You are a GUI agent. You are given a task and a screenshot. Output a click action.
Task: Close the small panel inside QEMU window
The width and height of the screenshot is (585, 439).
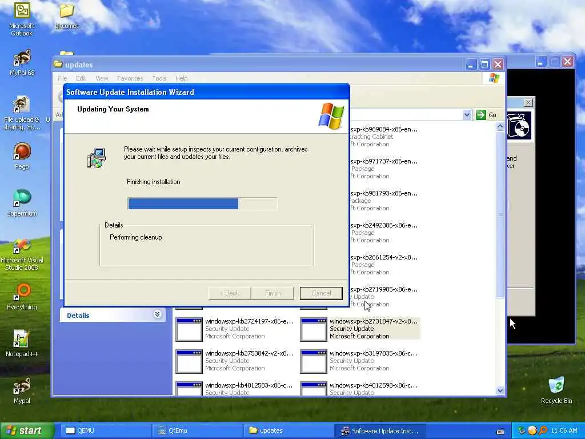click(x=528, y=102)
